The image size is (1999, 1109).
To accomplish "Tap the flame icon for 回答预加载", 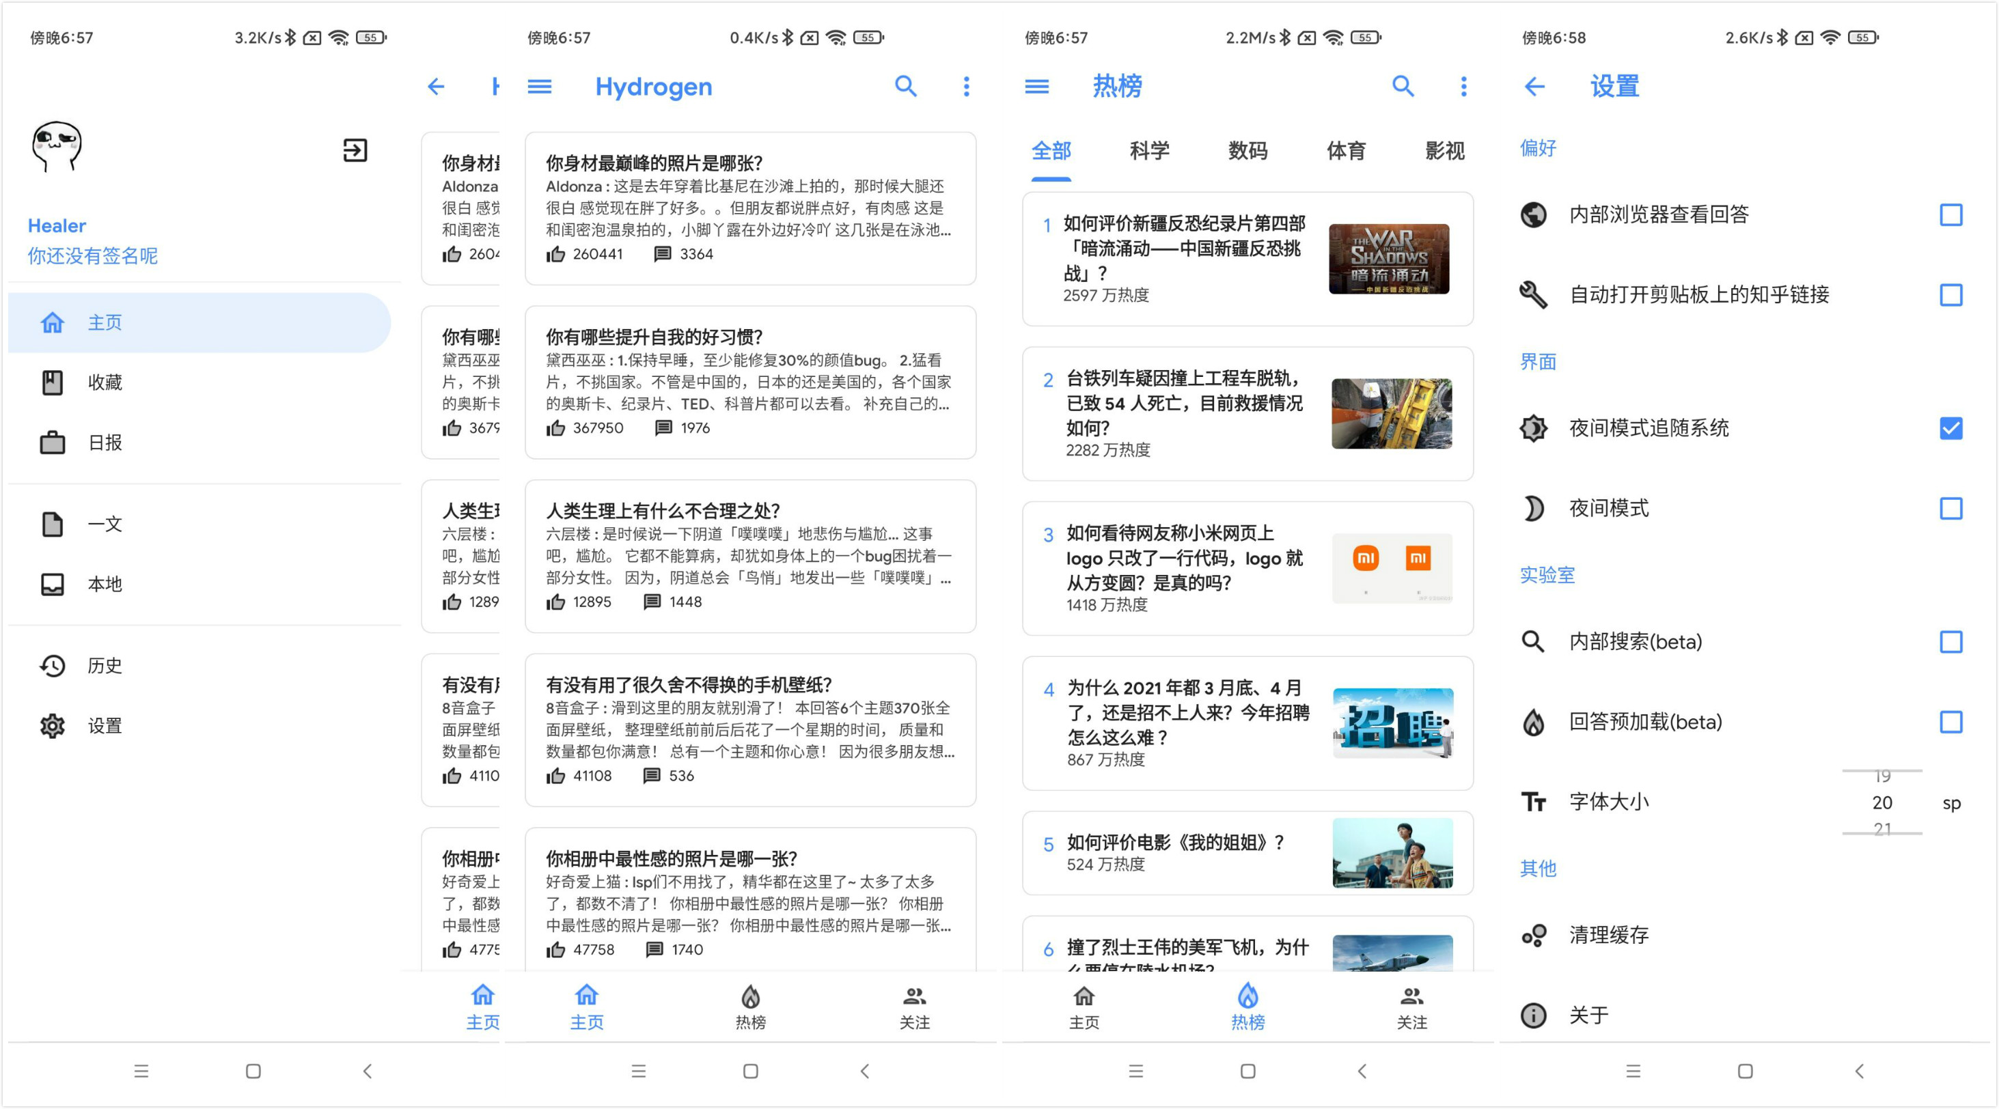I will point(1533,722).
